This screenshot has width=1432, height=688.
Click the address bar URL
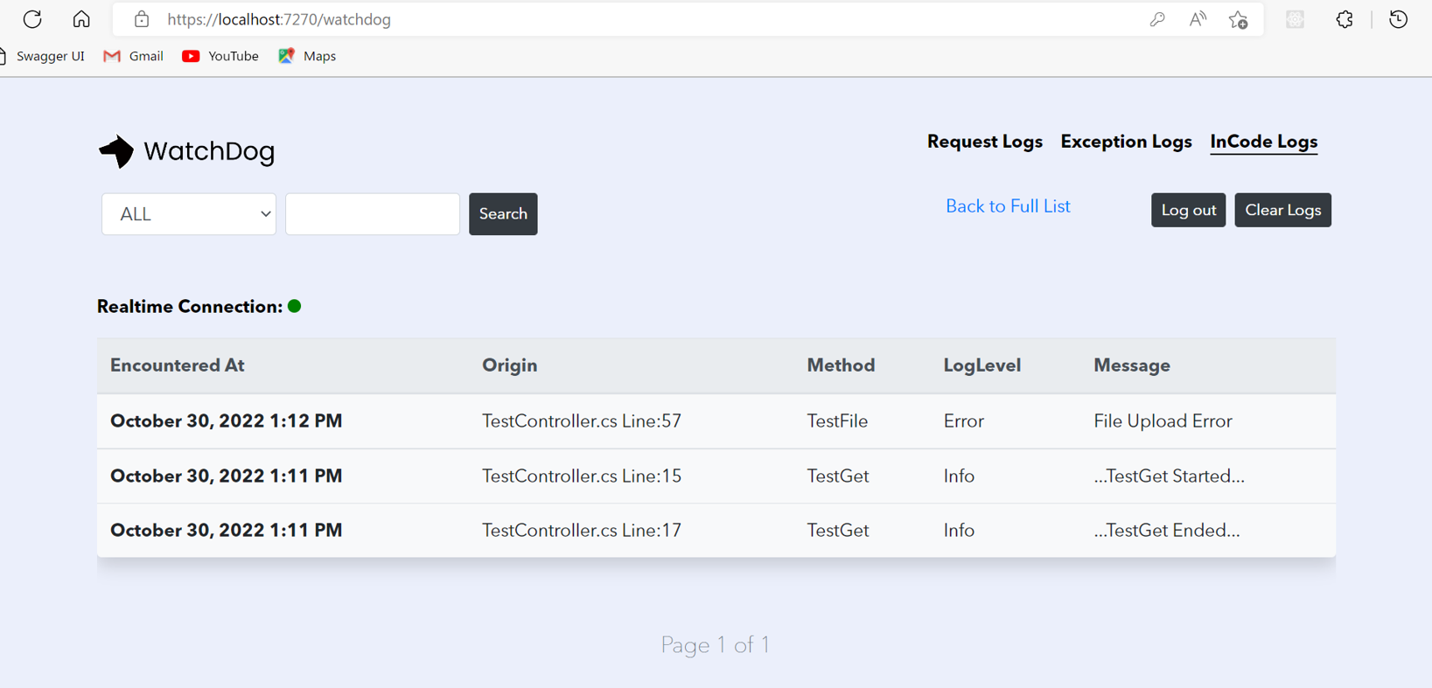[279, 19]
